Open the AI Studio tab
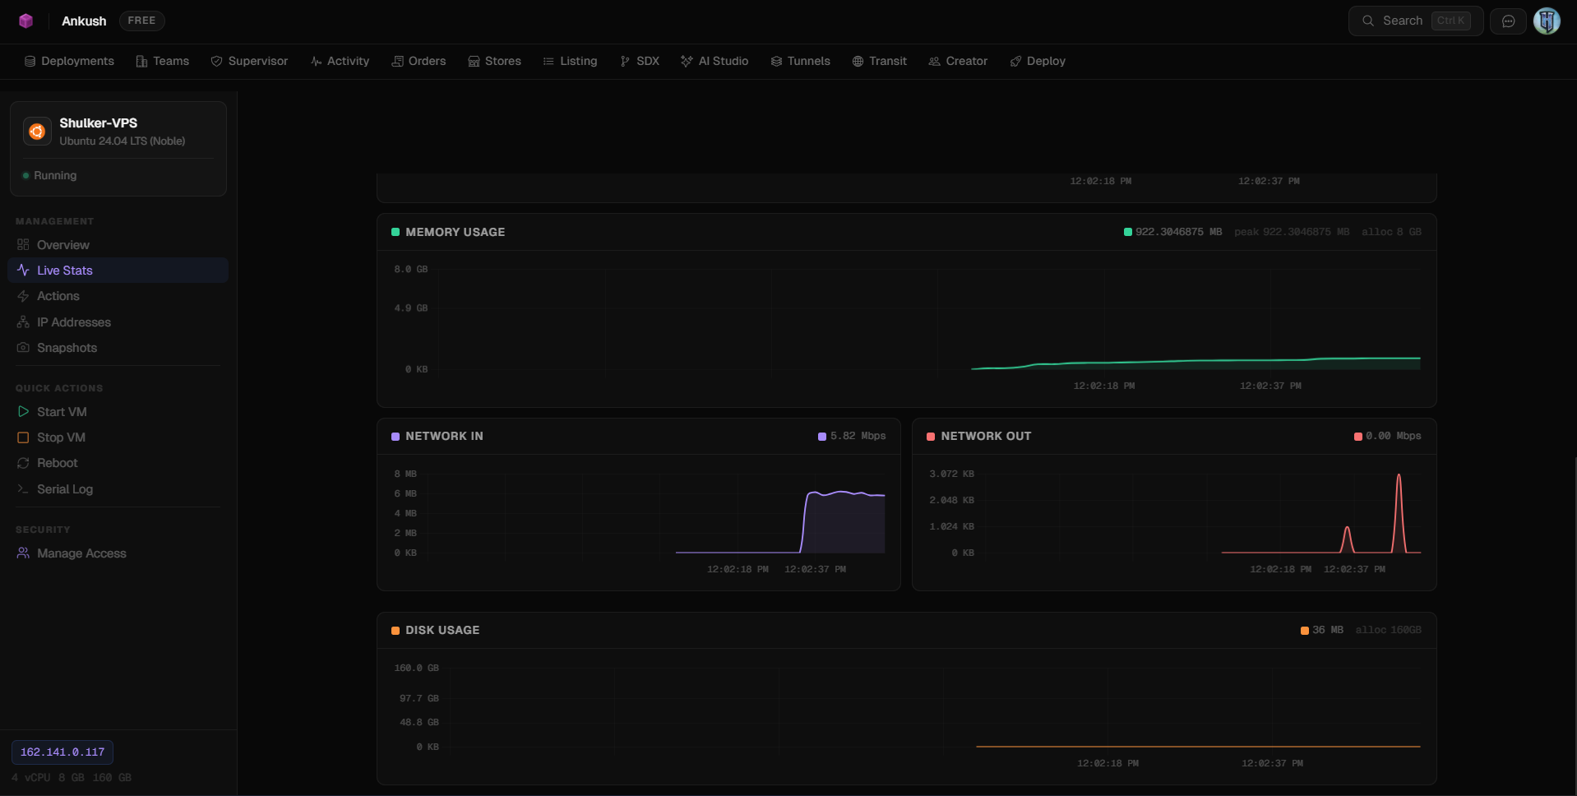 tap(715, 62)
